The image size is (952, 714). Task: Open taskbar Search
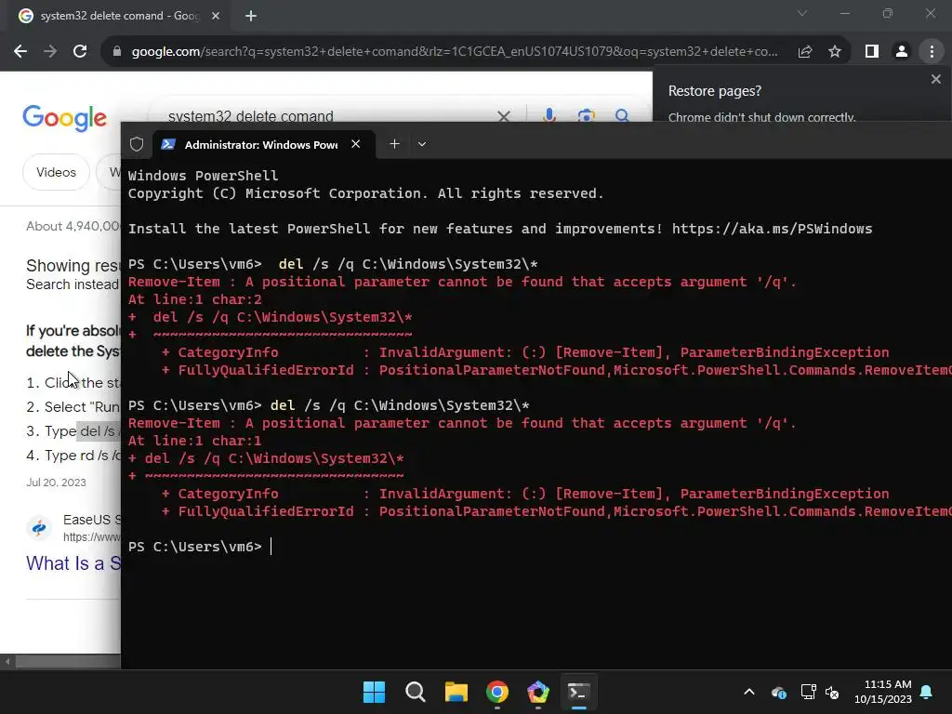pyautogui.click(x=416, y=692)
